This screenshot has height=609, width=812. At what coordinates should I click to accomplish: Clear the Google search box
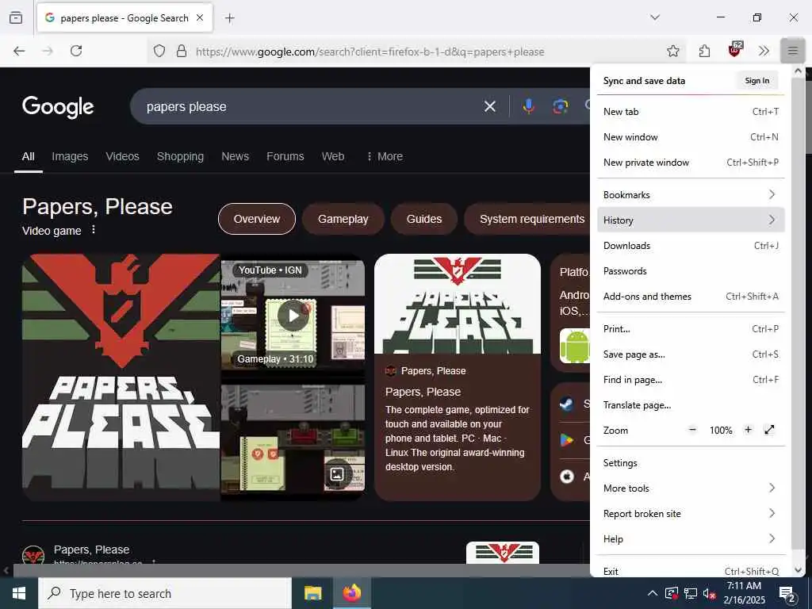click(x=490, y=107)
